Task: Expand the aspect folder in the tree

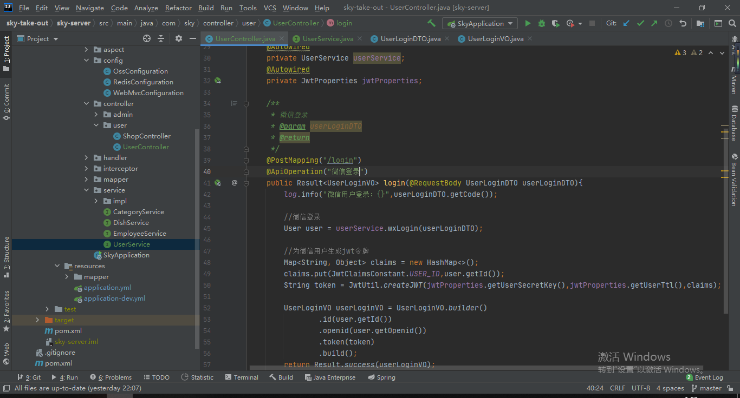Action: point(87,50)
